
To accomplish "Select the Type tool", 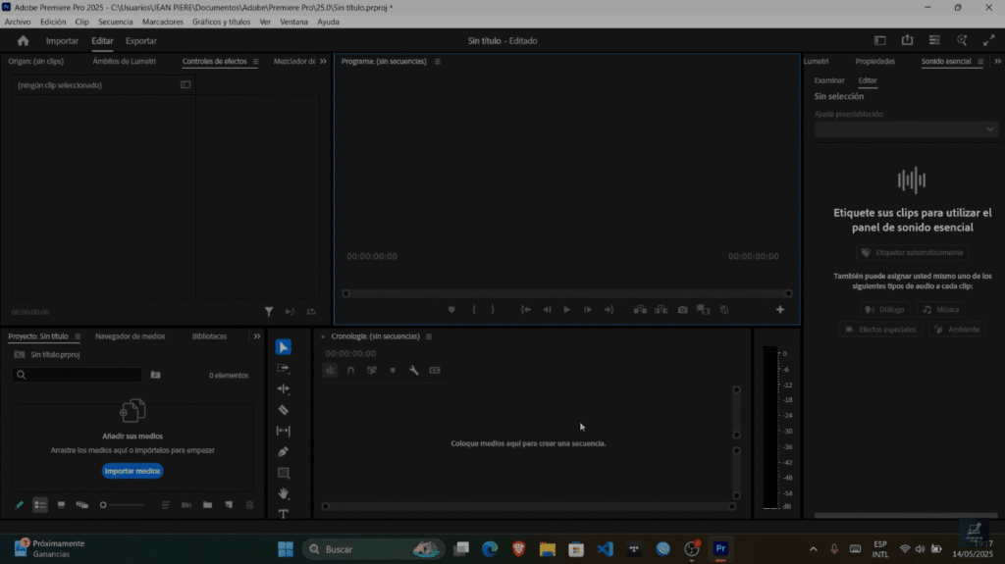I will (284, 513).
